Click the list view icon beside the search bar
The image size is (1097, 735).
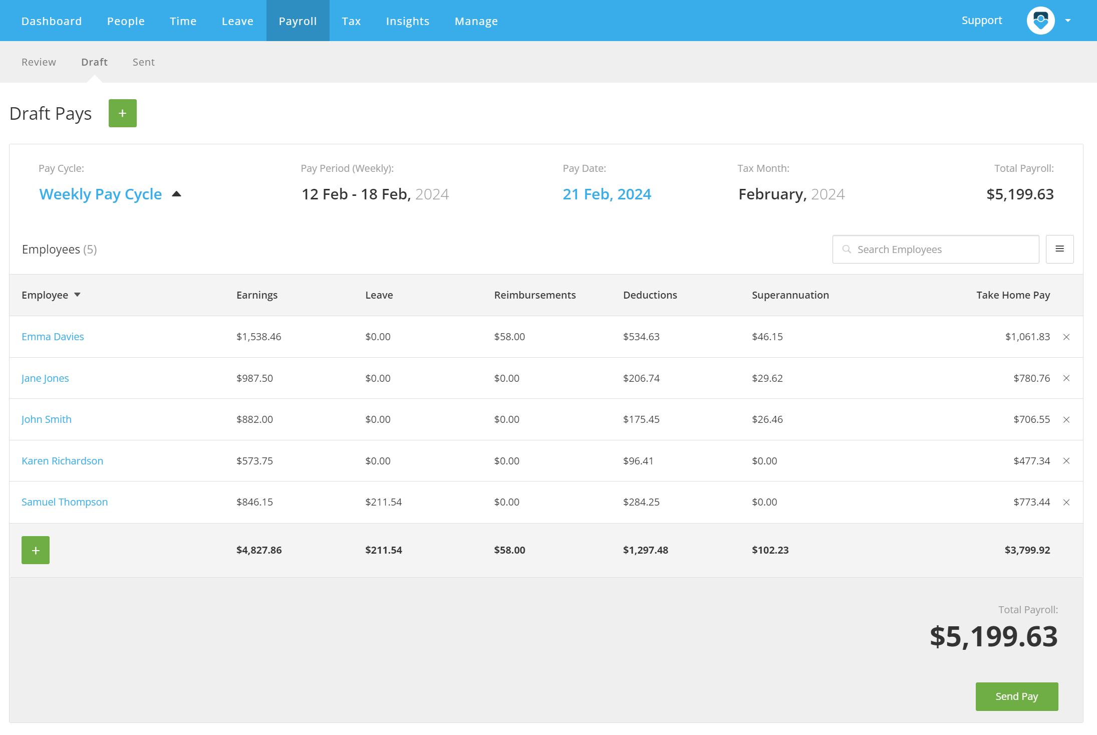(1060, 249)
